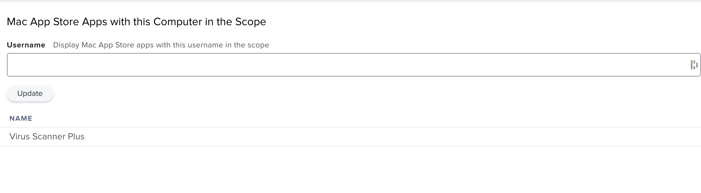The height and width of the screenshot is (193, 701).
Task: Select the Virus Scanner Plus app row
Action: [350, 137]
